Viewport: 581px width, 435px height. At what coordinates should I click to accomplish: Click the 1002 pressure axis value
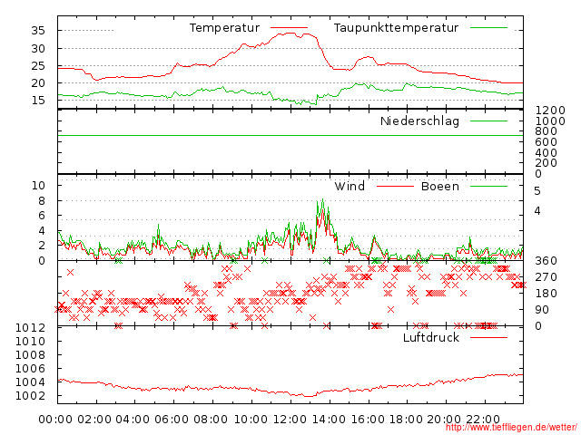pos(30,396)
